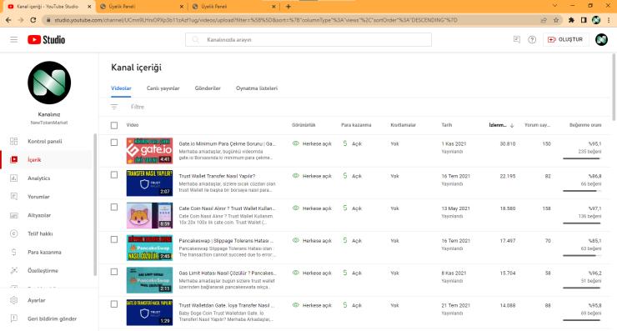Image resolution: width=617 pixels, height=331 pixels.
Task: Click monetization dollar icon for Pancakeswap Slippage video
Action: 345,240
